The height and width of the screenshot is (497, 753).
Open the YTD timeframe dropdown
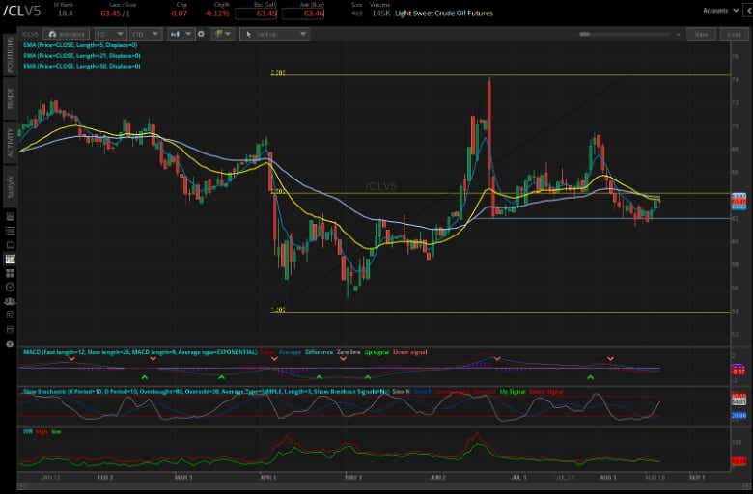146,34
